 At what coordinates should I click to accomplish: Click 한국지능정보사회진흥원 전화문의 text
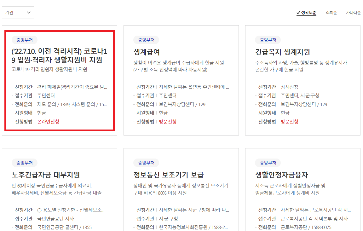(x=193, y=227)
